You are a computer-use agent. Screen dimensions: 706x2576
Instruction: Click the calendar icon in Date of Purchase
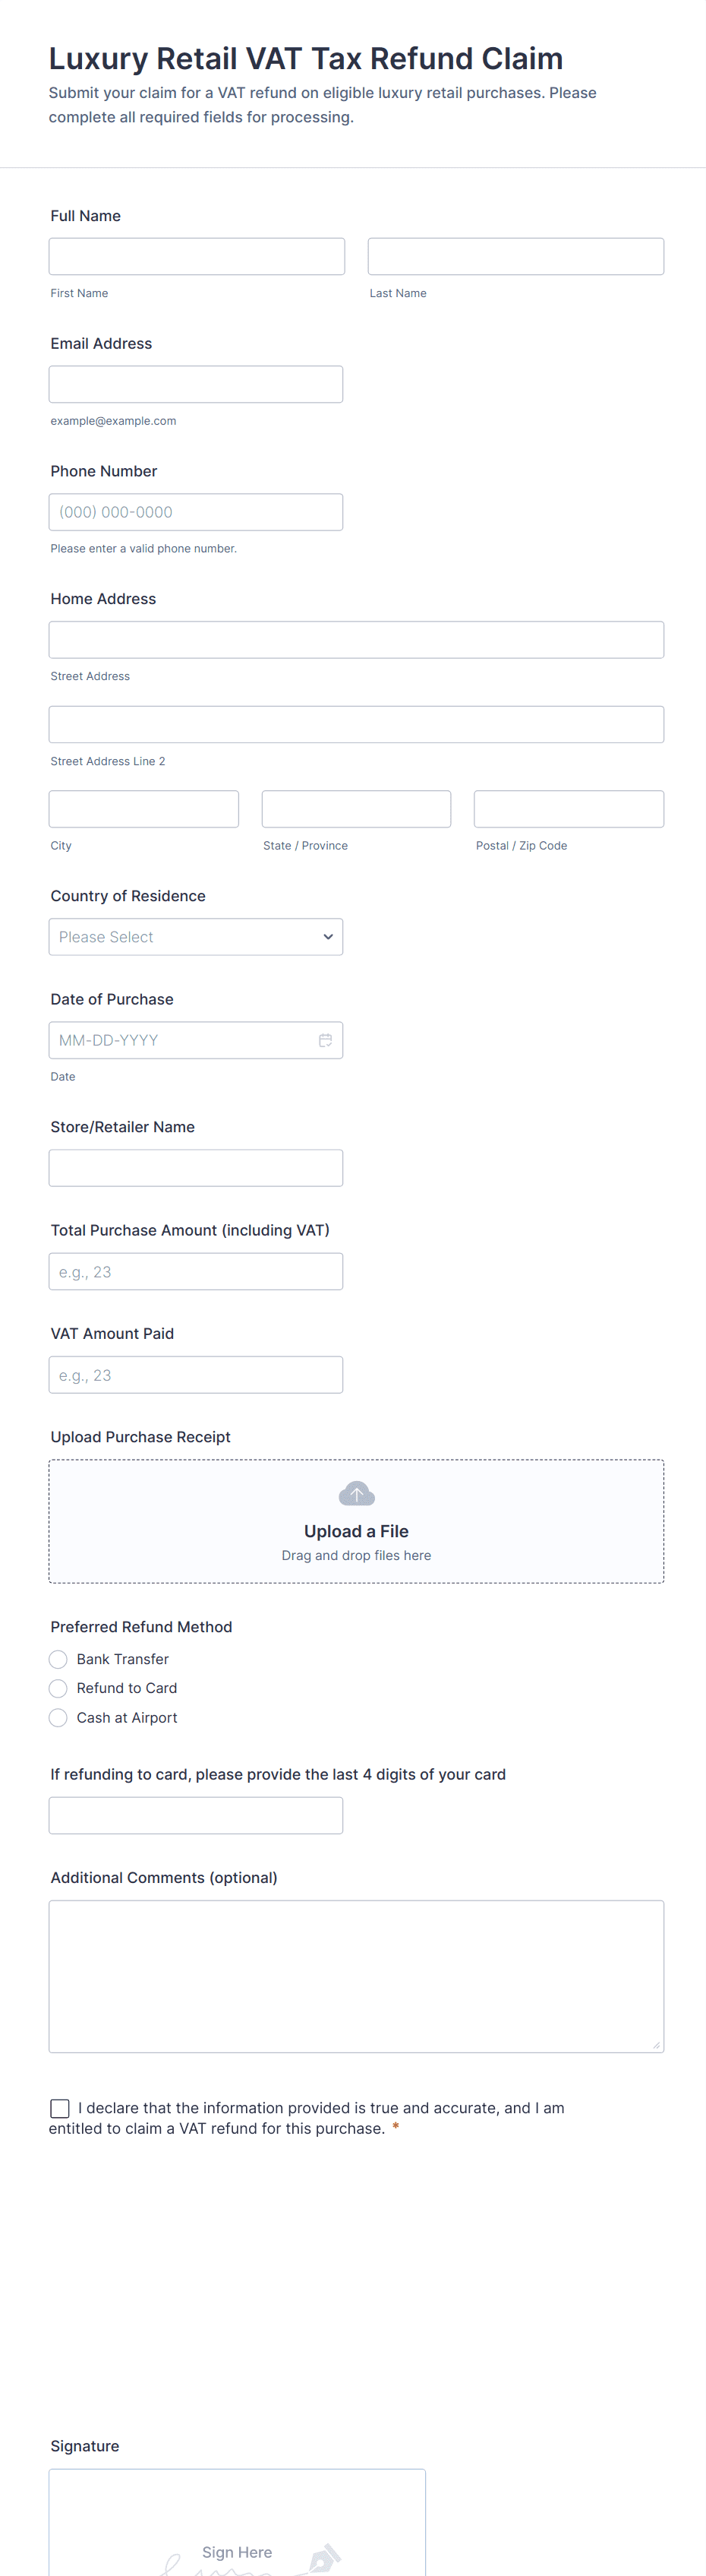click(x=325, y=1040)
